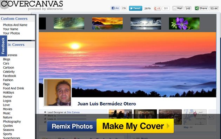Browse the Movies cover category

pos(8,109)
